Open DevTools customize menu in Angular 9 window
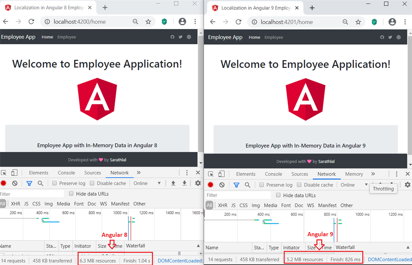 396,174
